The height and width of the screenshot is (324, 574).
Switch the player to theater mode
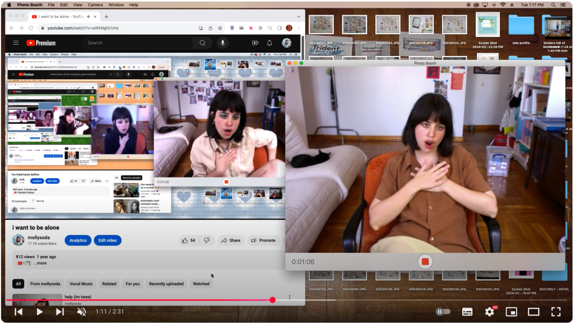pos(533,312)
